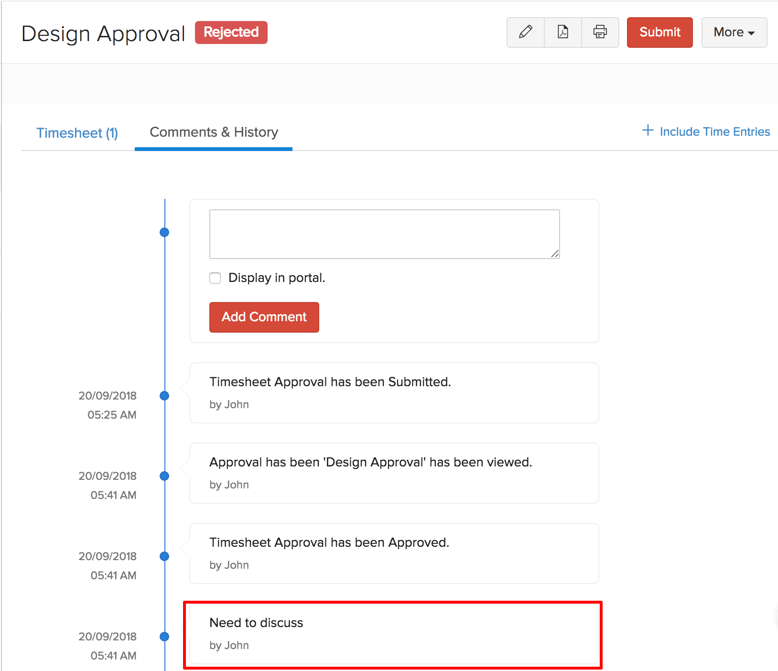Screen dimensions: 778x671
Task: Focus the comment text box
Action: [x=384, y=234]
